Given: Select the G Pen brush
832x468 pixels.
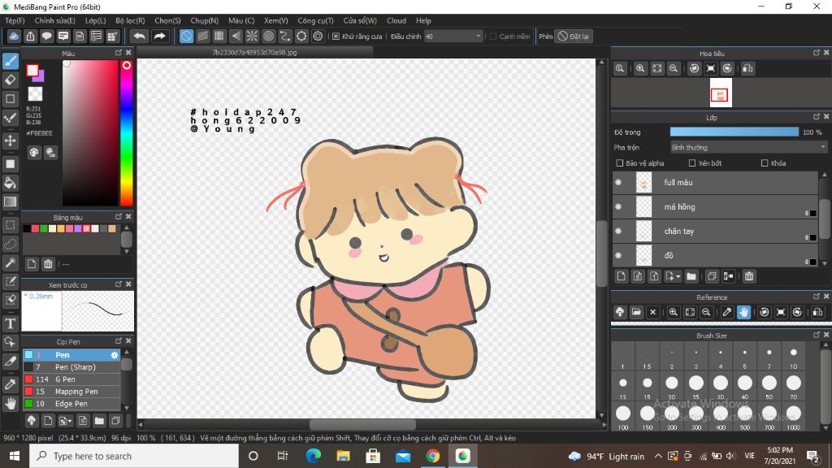Looking at the screenshot, I should click(71, 379).
